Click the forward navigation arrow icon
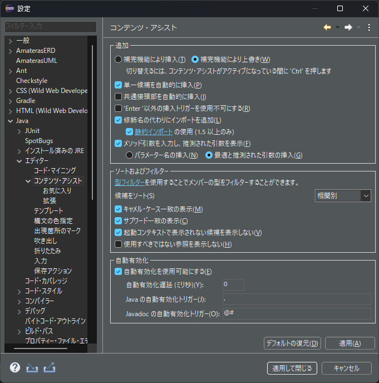 348,27
